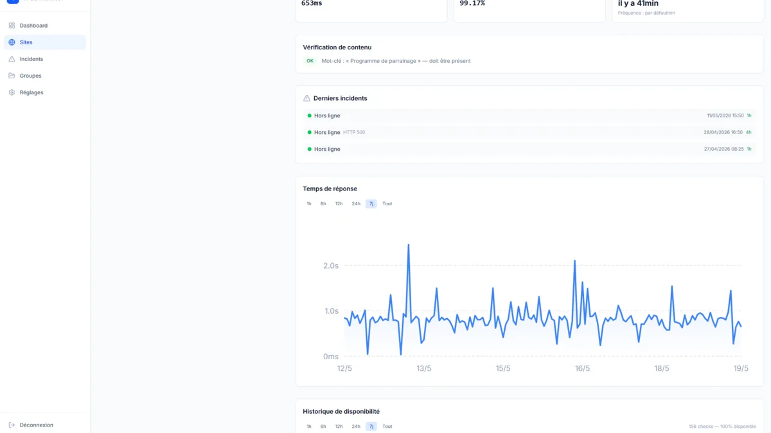
Task: Select 7j range in Temps de réponse
Action: [371, 204]
